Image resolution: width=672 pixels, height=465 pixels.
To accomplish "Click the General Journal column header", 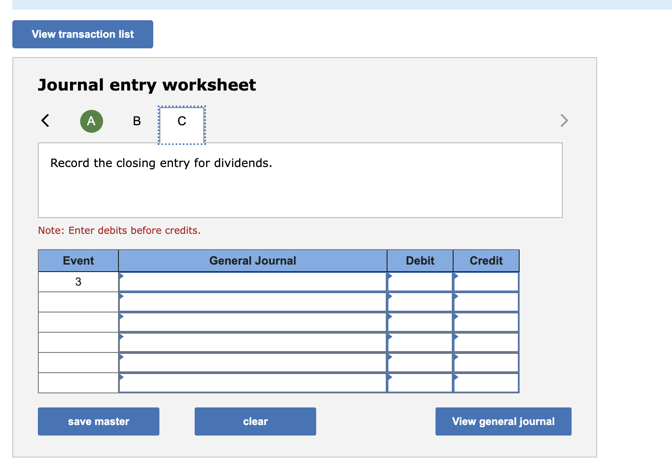I will tap(252, 260).
